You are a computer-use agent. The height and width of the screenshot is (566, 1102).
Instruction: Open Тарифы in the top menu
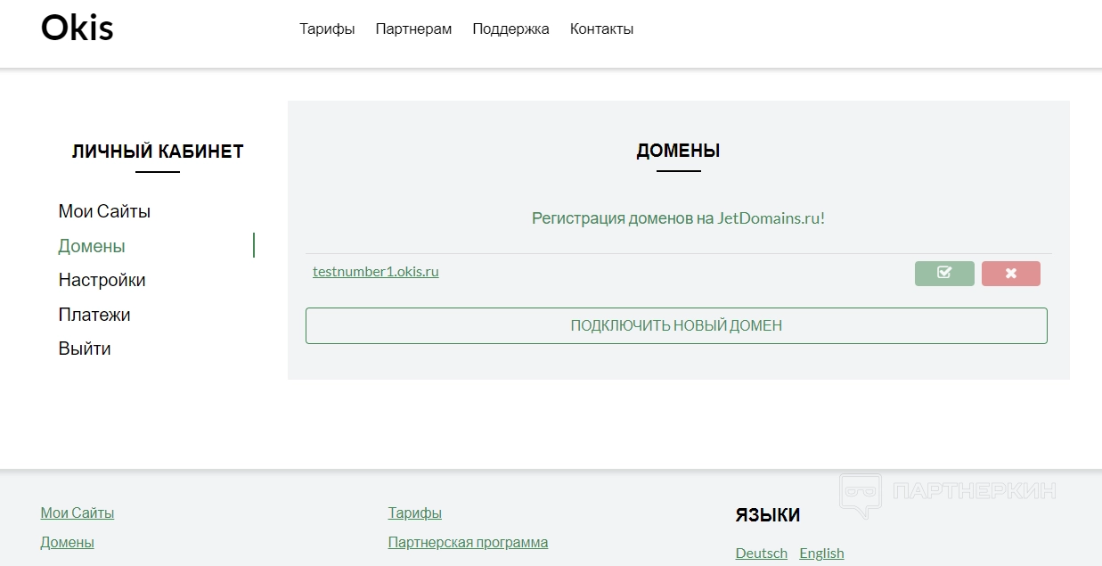tap(327, 29)
